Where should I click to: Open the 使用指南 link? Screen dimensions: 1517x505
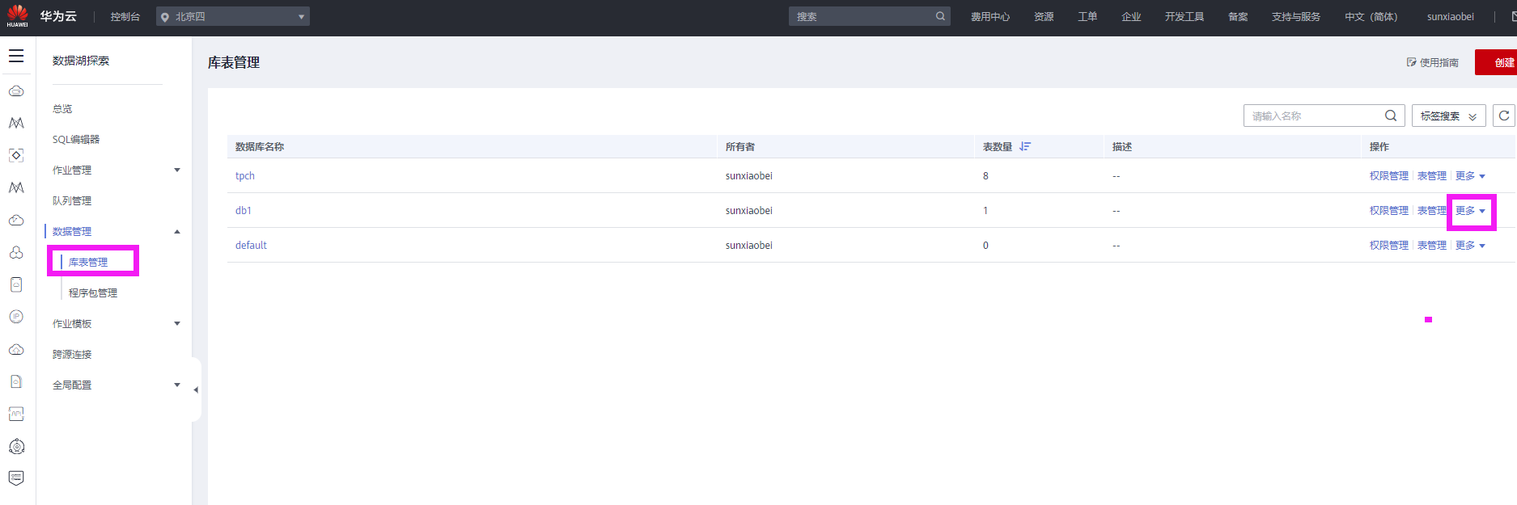coord(1433,62)
